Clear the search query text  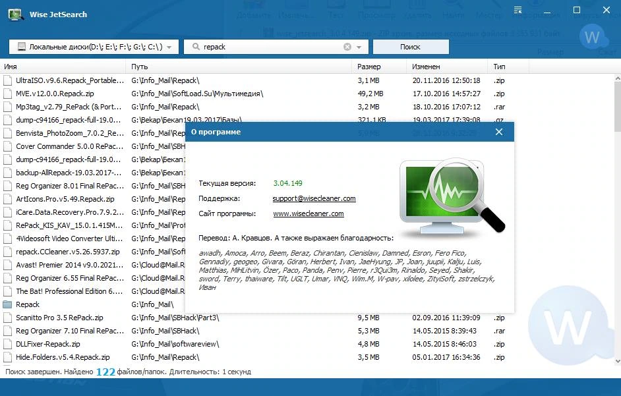[x=347, y=47]
